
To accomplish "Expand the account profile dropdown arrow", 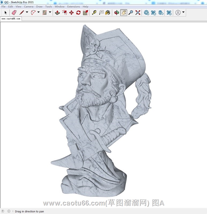I will 183,12.
